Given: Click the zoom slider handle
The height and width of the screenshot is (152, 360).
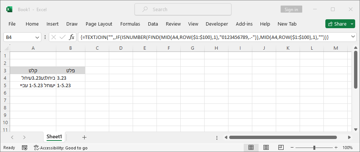Looking at the screenshot, I should tap(314, 148).
